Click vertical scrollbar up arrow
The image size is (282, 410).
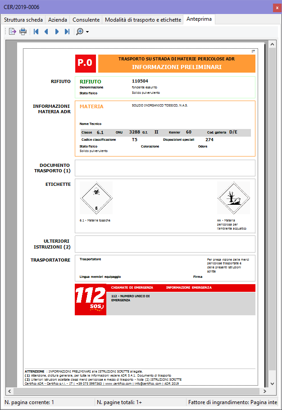tap(273, 45)
